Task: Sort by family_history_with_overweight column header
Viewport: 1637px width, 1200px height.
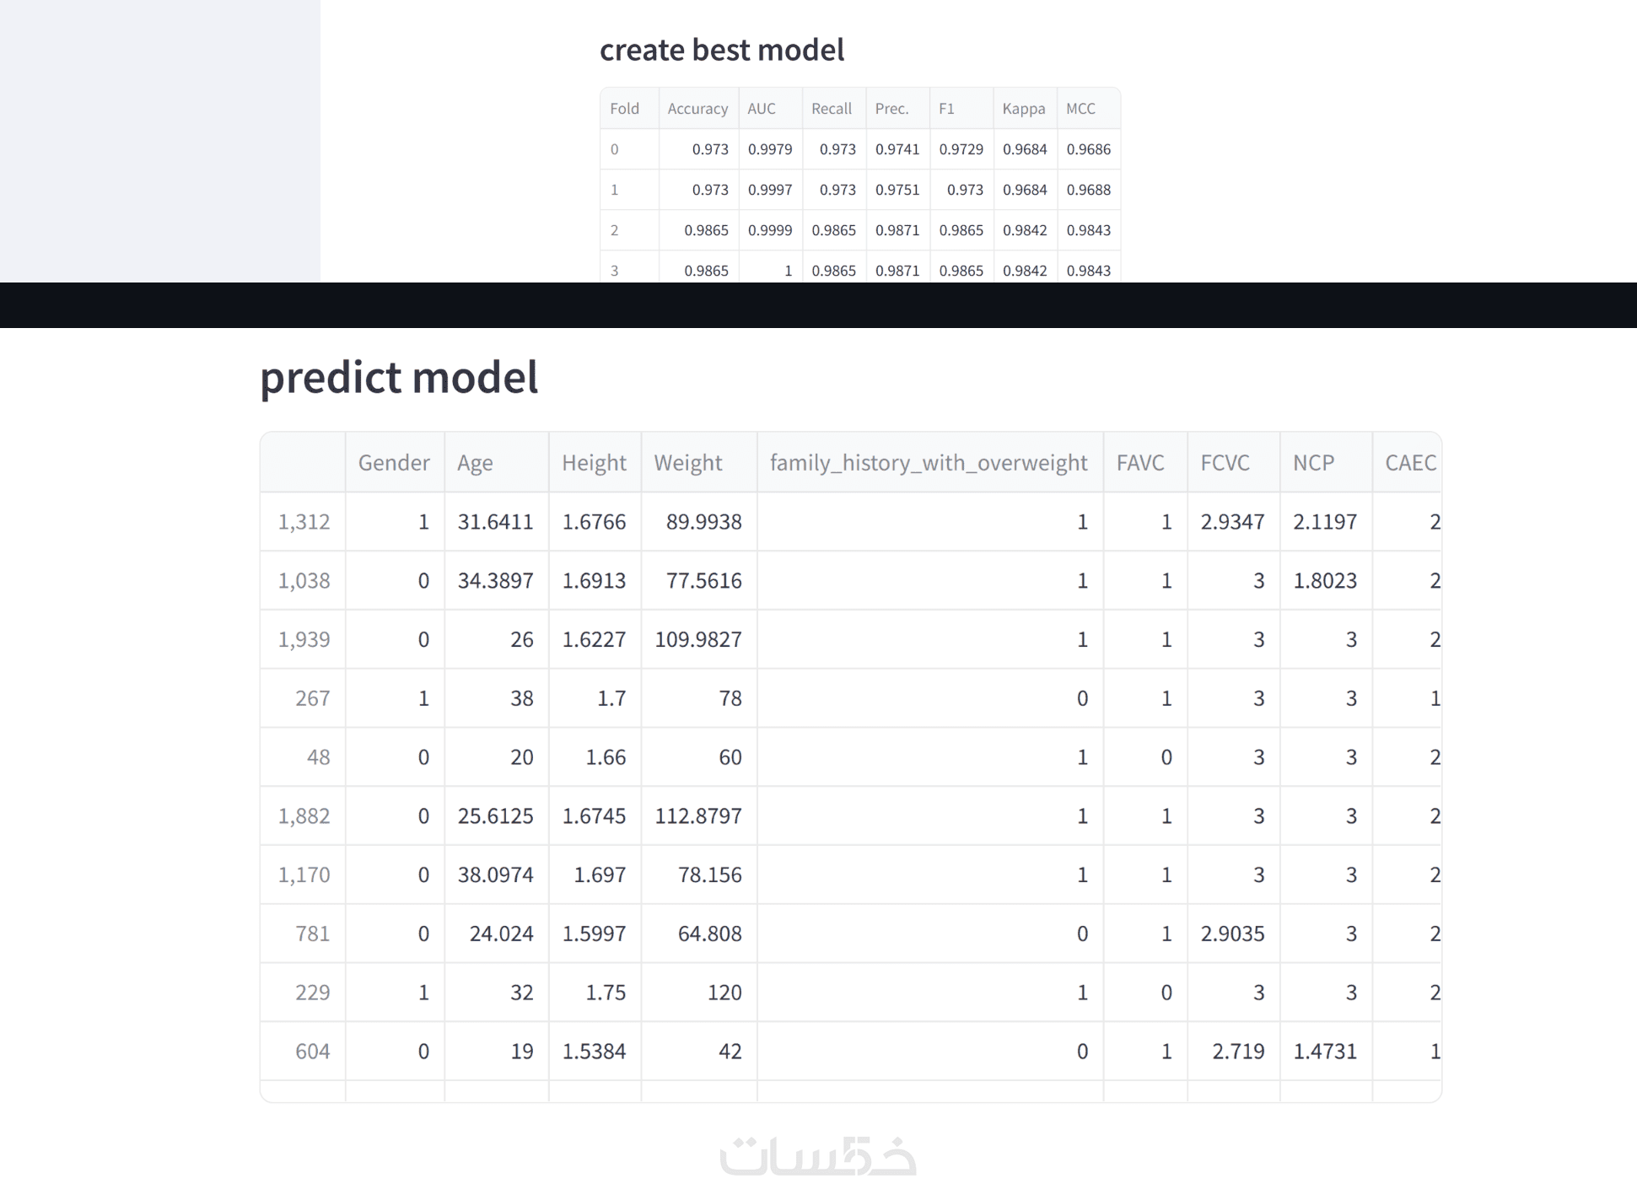Action: 929,462
